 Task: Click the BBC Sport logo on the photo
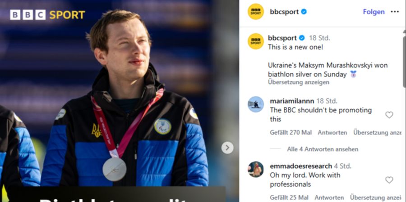coord(47,15)
